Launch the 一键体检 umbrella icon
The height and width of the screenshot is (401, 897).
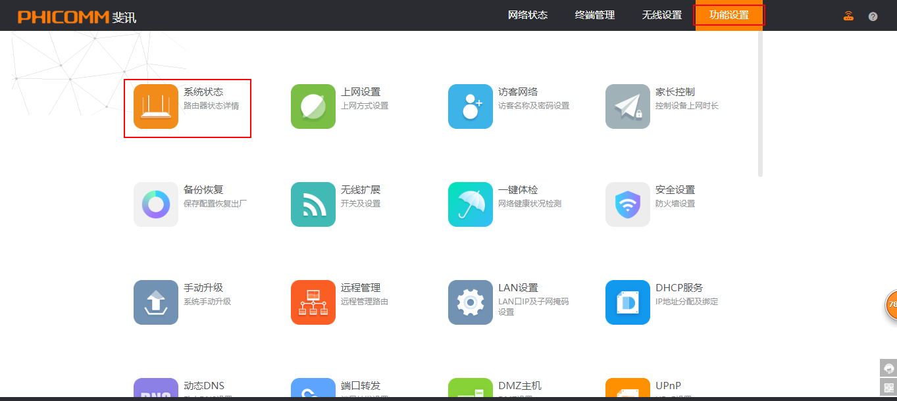pyautogui.click(x=471, y=204)
